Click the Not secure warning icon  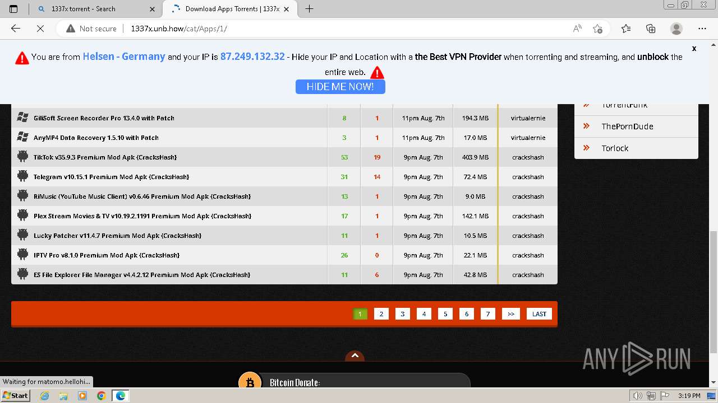(70, 29)
